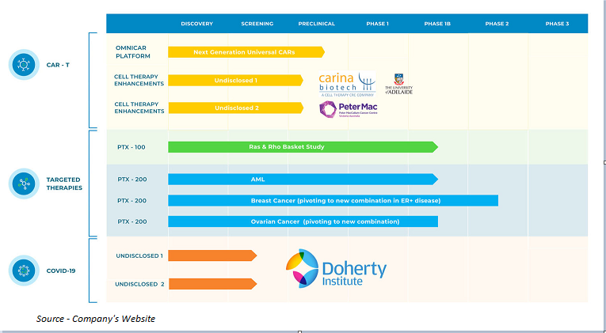Click the yellow Undisclosed 1 bar

point(235,80)
